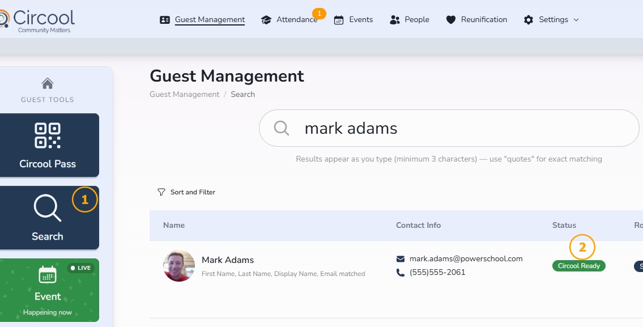The width and height of the screenshot is (643, 327).
Task: Click mark.adams@powerschool.com email address
Action: click(466, 259)
